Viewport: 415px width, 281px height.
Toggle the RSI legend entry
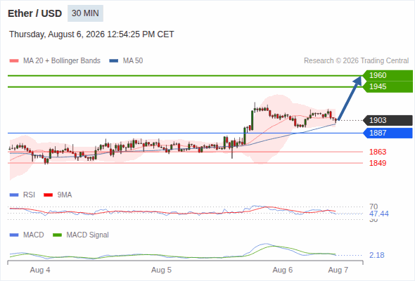(23, 195)
